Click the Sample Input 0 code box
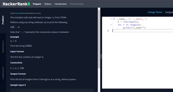 click(52, 90)
